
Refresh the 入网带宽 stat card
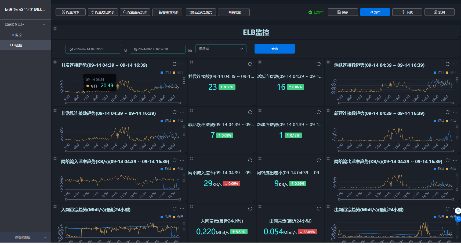pyautogui.click(x=250, y=209)
